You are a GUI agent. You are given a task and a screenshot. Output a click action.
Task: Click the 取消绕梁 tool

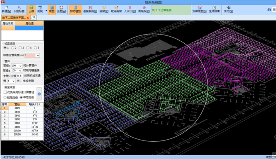(x=116, y=9)
